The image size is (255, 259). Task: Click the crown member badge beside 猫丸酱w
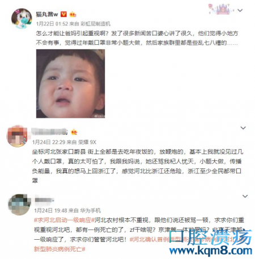click(73, 14)
